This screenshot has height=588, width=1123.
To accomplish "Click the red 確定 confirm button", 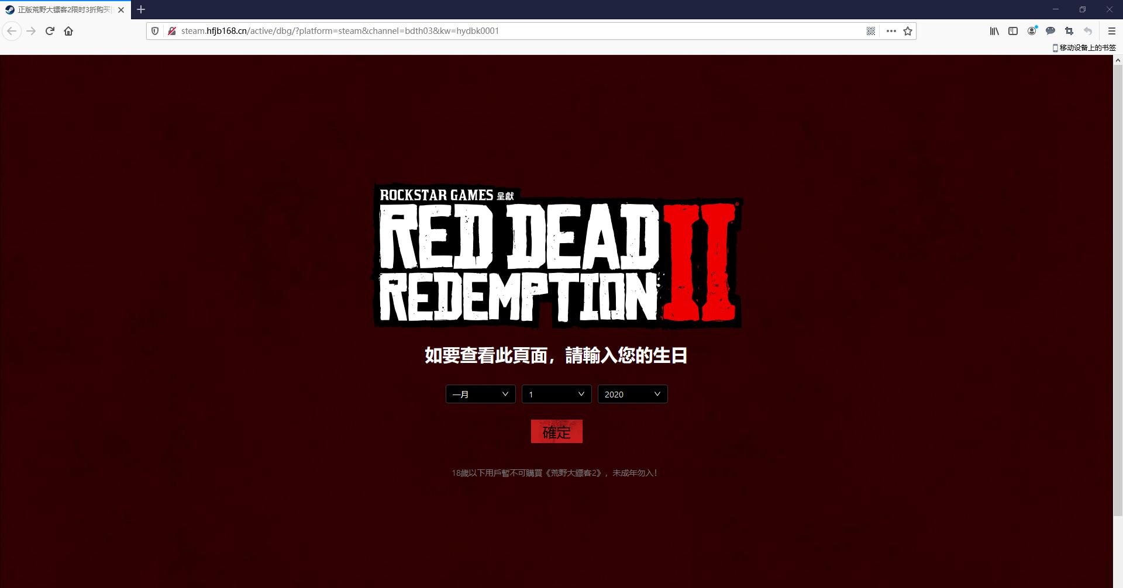I will (556, 431).
